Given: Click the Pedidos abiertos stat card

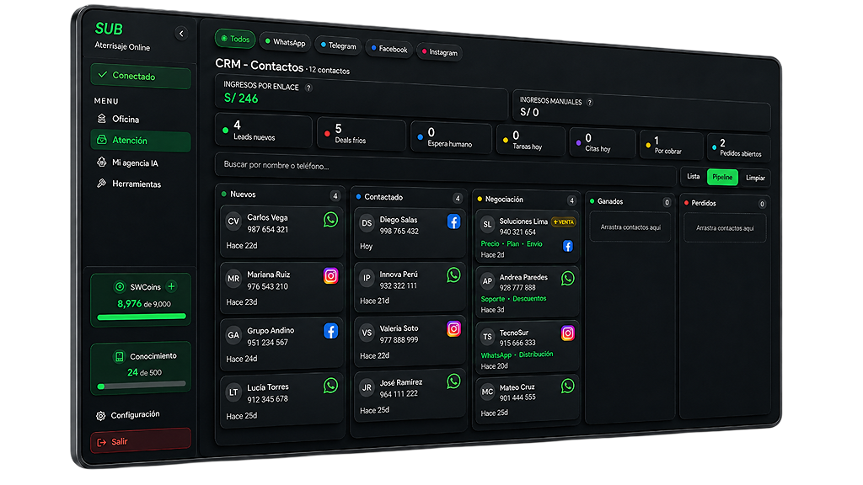Looking at the screenshot, I should [x=738, y=147].
